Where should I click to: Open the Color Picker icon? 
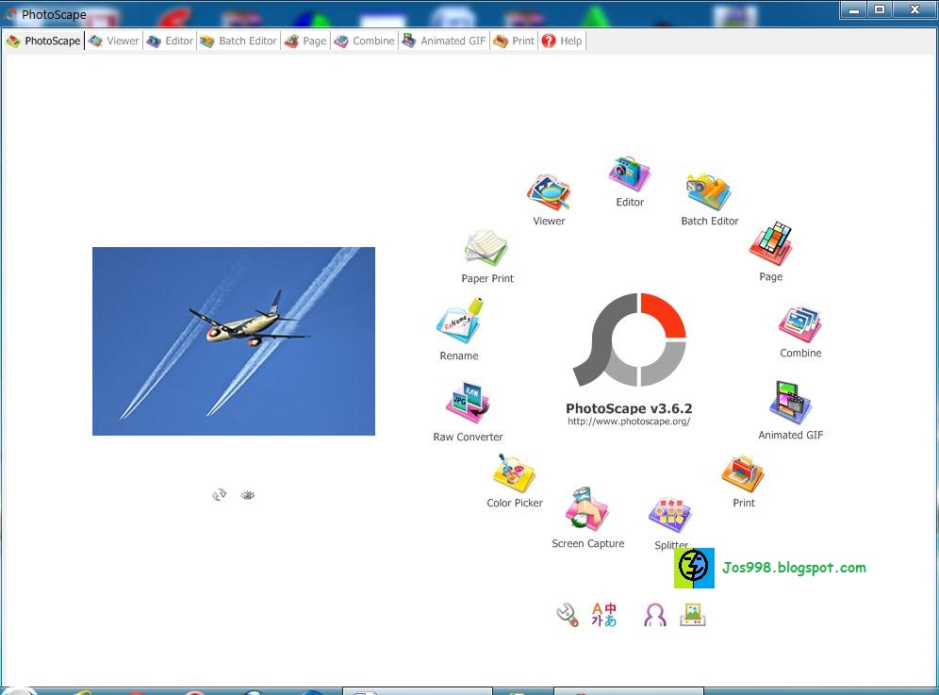point(514,473)
